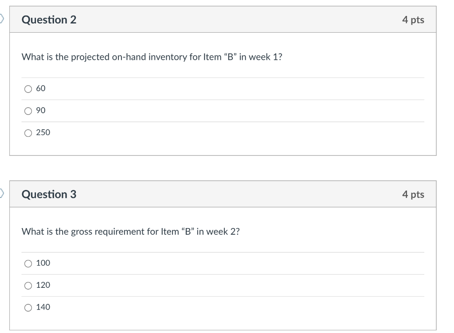This screenshot has height=333, width=454.
Task: Click the answer label text 140
Action: (x=43, y=307)
